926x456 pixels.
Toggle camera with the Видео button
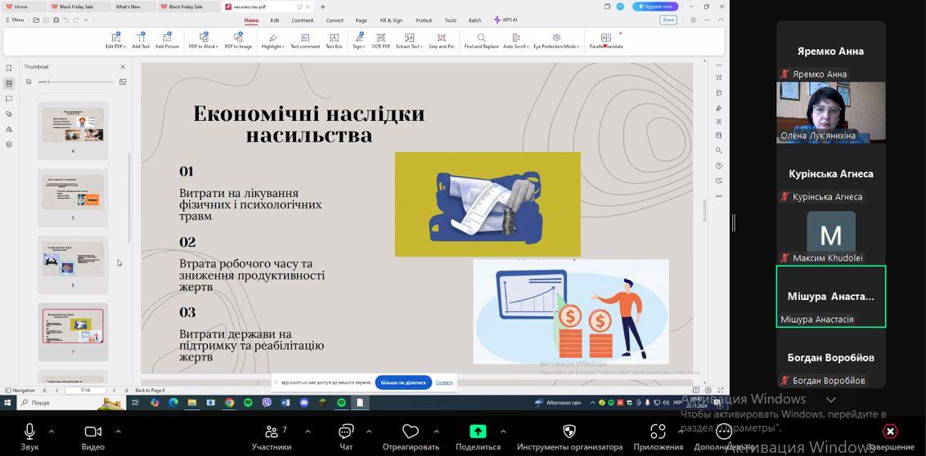tap(92, 436)
